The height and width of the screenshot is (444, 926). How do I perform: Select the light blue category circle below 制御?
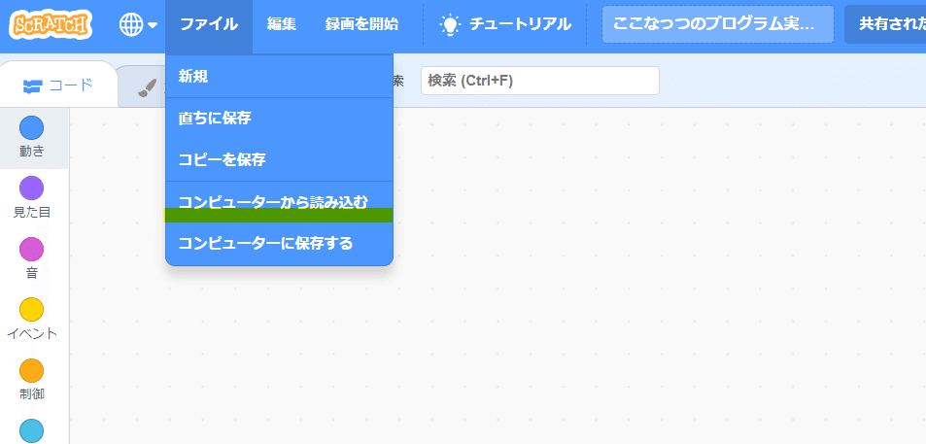click(x=31, y=431)
